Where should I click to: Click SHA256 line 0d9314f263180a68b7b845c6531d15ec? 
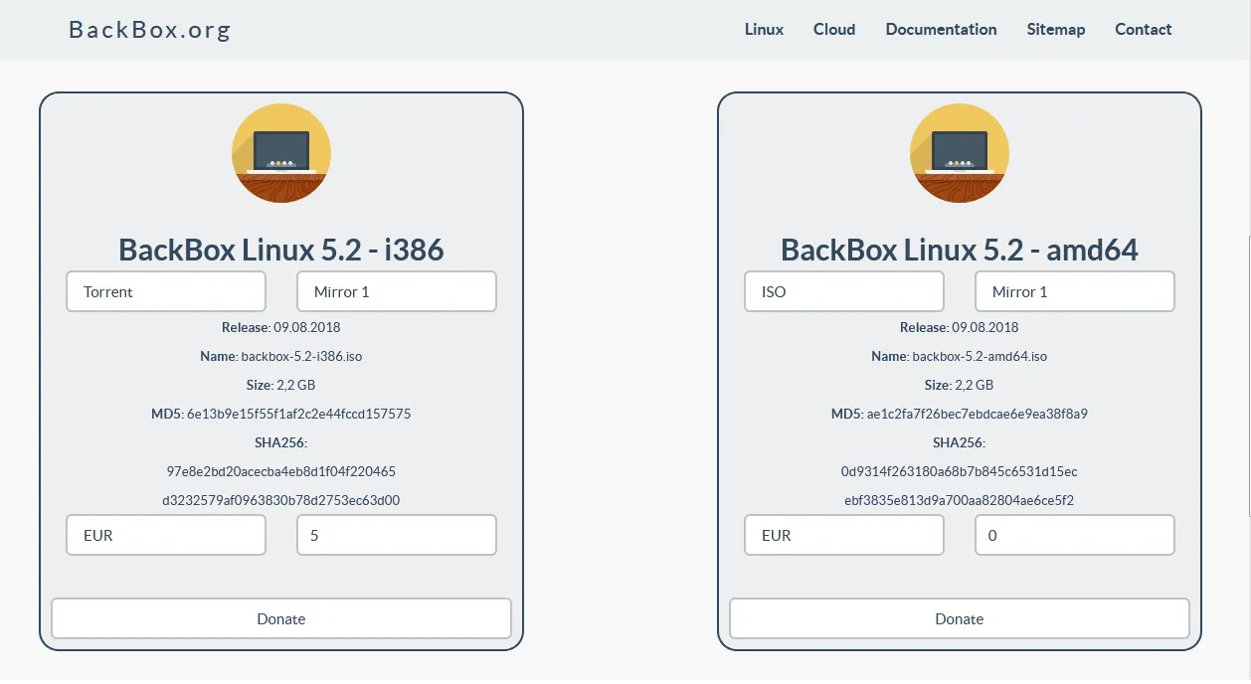960,471
